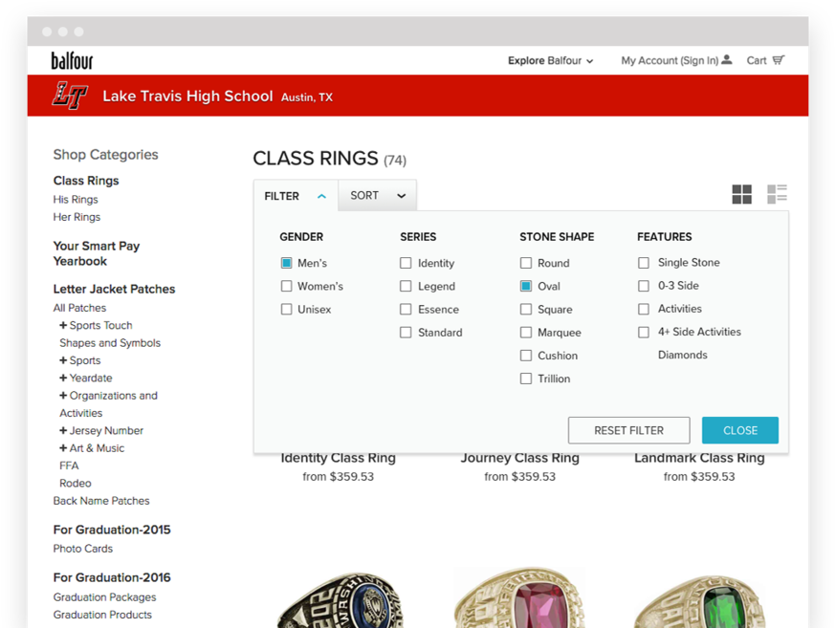Select the Square stone shape checkbox
835x628 pixels.
526,309
